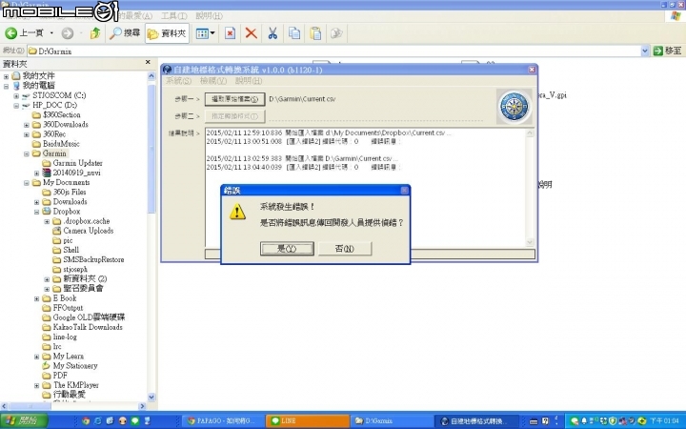Open the 系統(S) menu in converter window
Image resolution: width=686 pixels, height=429 pixels.
pyautogui.click(x=178, y=81)
